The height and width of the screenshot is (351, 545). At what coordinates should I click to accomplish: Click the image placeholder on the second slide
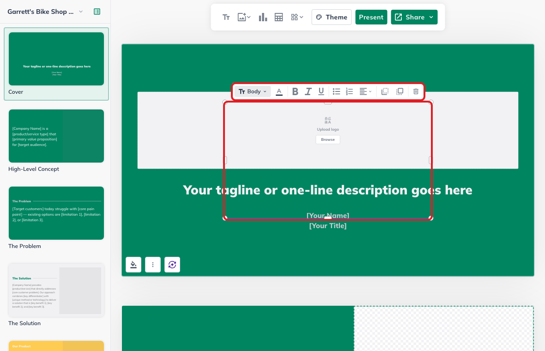444,328
